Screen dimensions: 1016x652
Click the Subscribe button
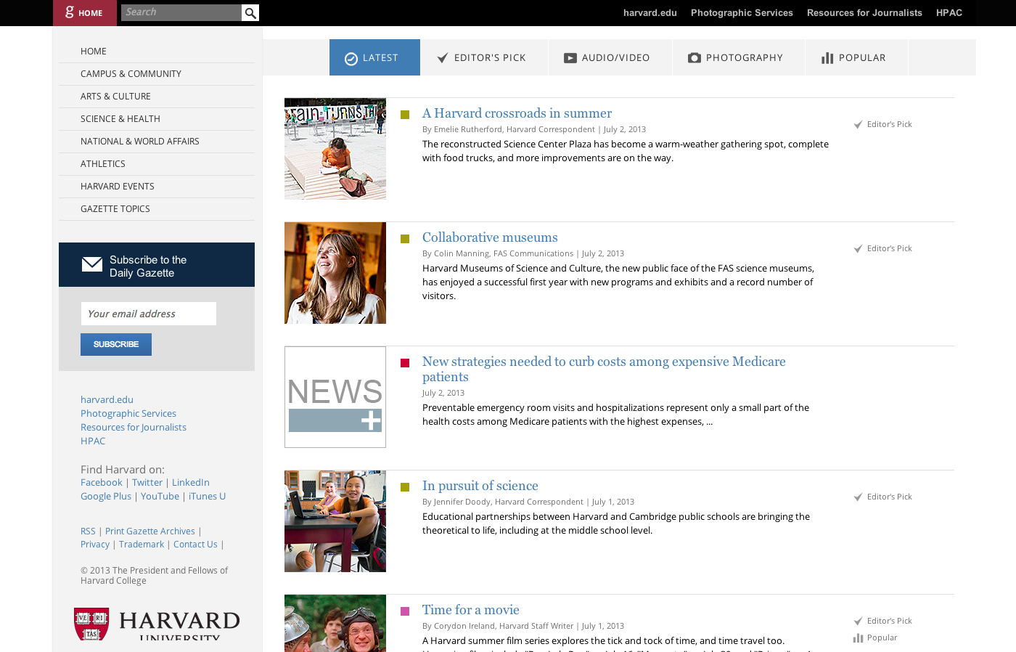pyautogui.click(x=116, y=344)
